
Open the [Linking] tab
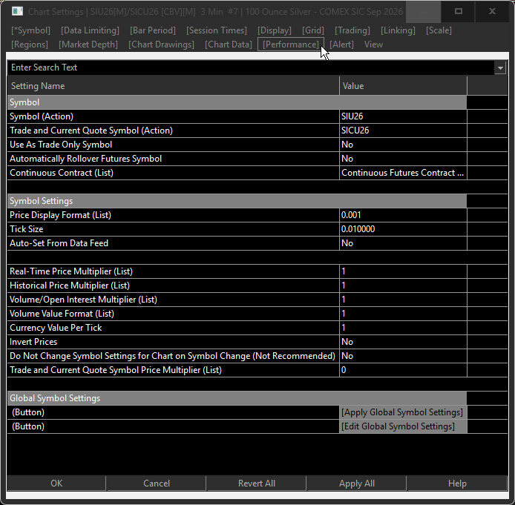398,30
